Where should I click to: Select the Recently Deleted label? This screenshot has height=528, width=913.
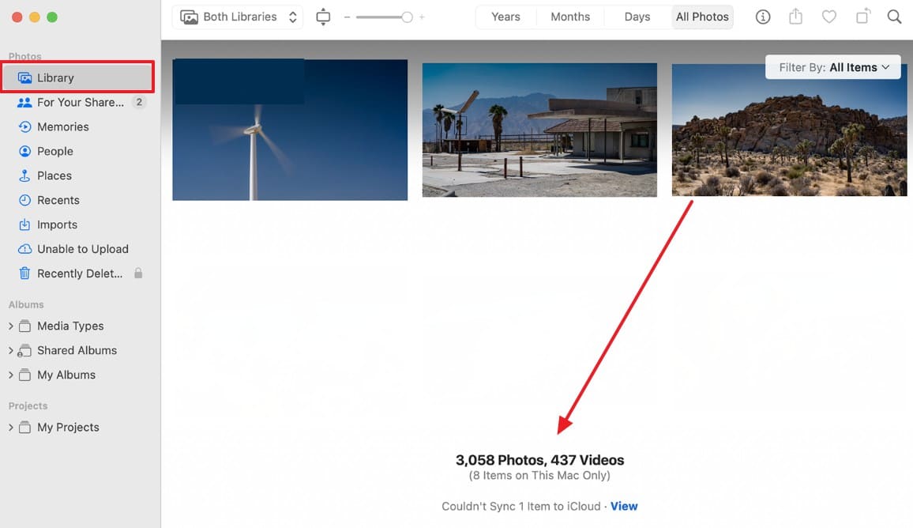tap(80, 273)
